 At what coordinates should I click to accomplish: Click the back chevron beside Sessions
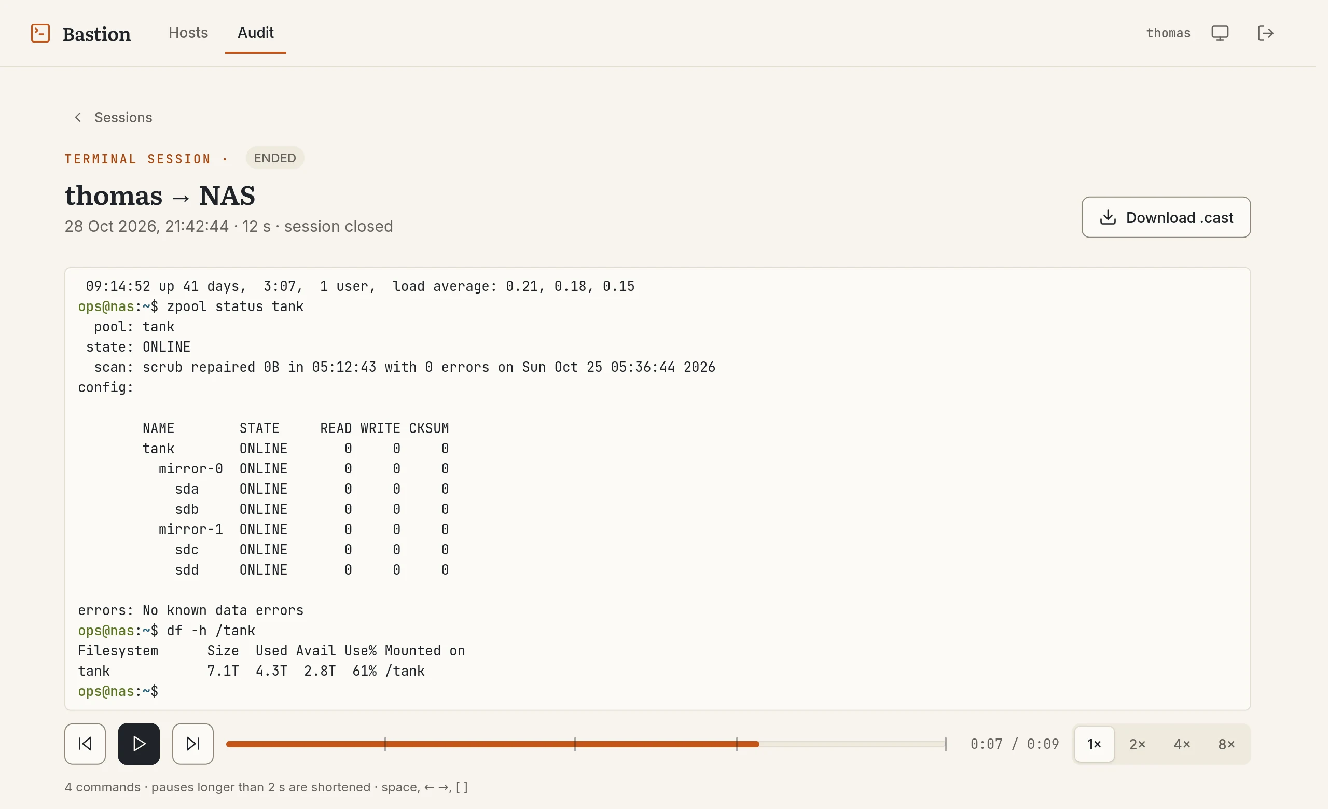click(78, 117)
